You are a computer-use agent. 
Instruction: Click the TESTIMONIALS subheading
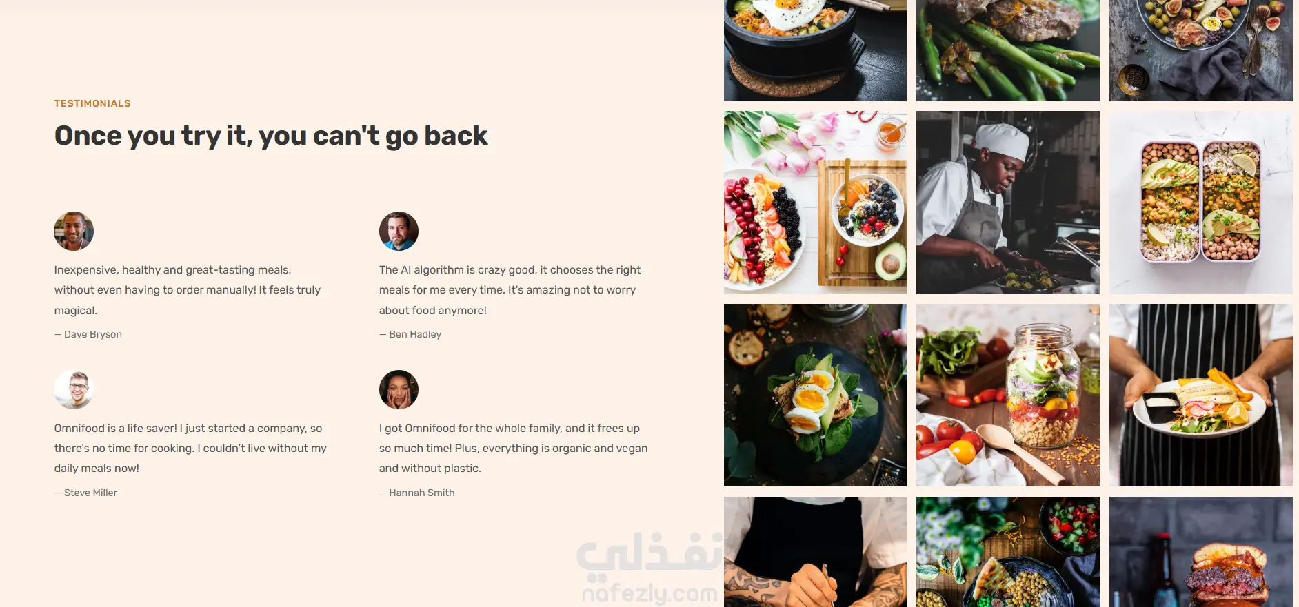coord(92,103)
